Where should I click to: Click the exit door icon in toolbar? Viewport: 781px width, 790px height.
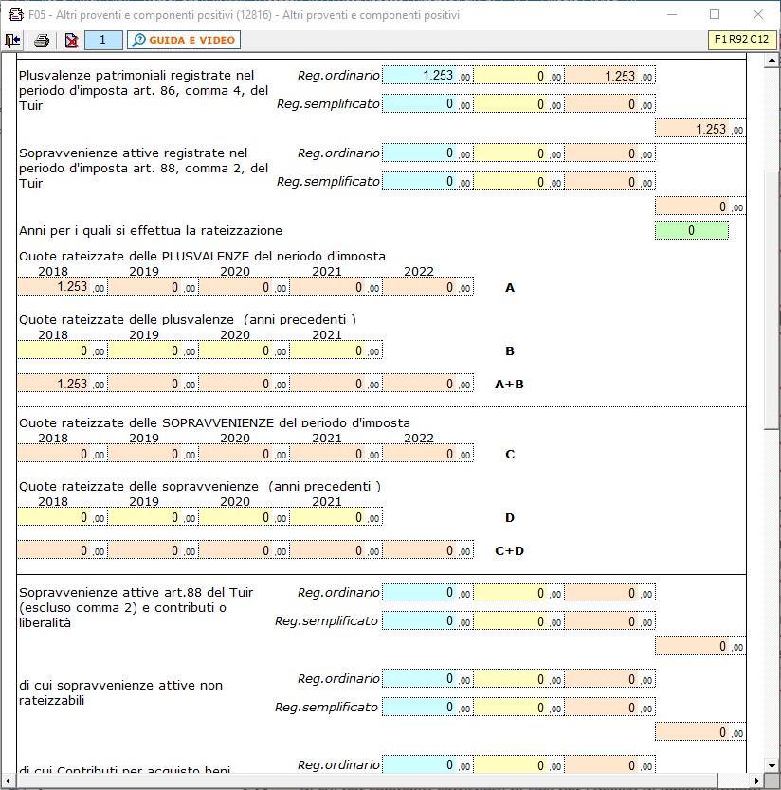12,41
